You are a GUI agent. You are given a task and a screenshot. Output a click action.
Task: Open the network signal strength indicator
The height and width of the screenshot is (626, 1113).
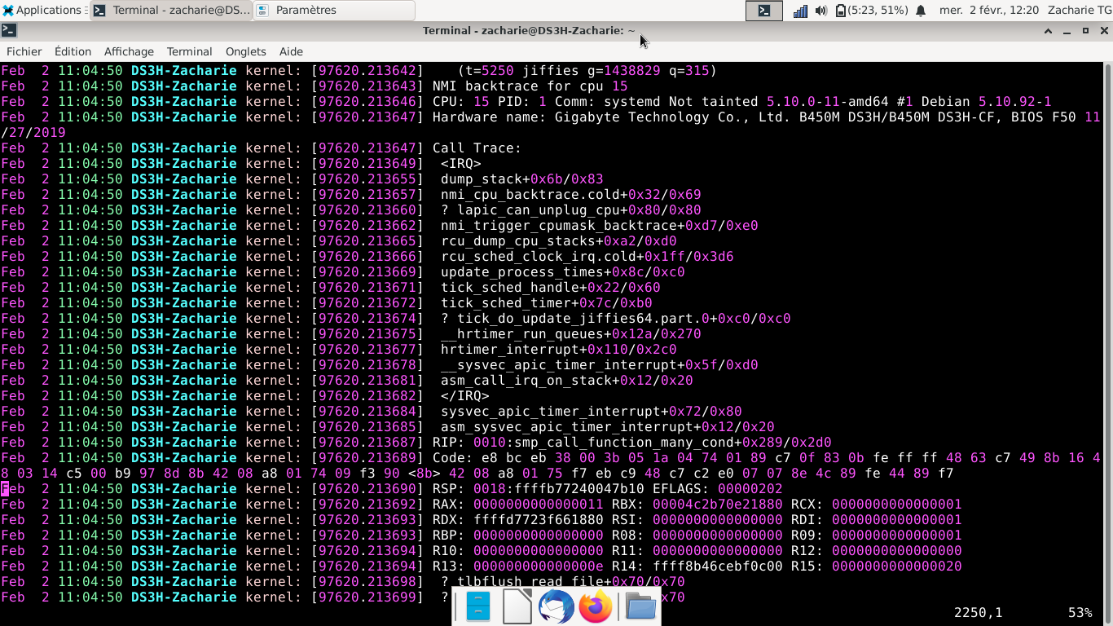pyautogui.click(x=801, y=11)
